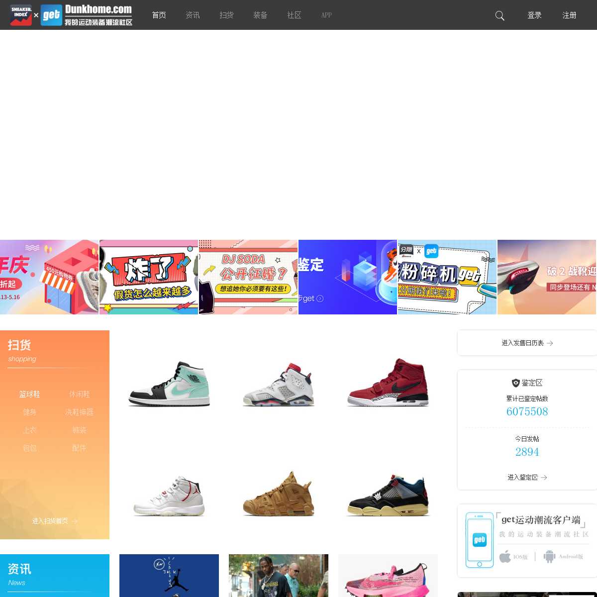Click the 登录 login link
597x597 pixels.
click(535, 15)
